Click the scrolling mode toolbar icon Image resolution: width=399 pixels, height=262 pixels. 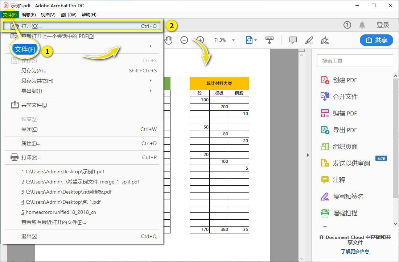click(269, 40)
